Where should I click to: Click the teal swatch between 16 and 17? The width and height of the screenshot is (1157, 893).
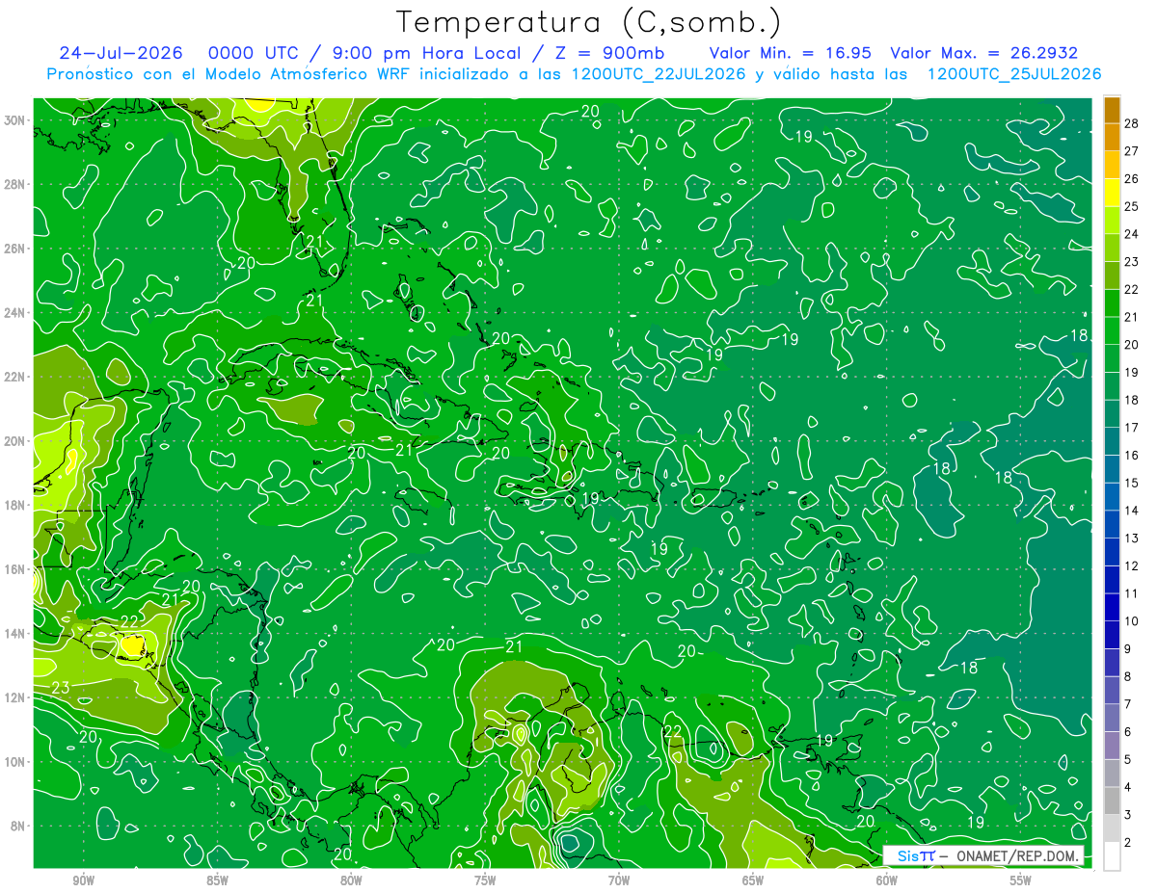[x=1112, y=441]
